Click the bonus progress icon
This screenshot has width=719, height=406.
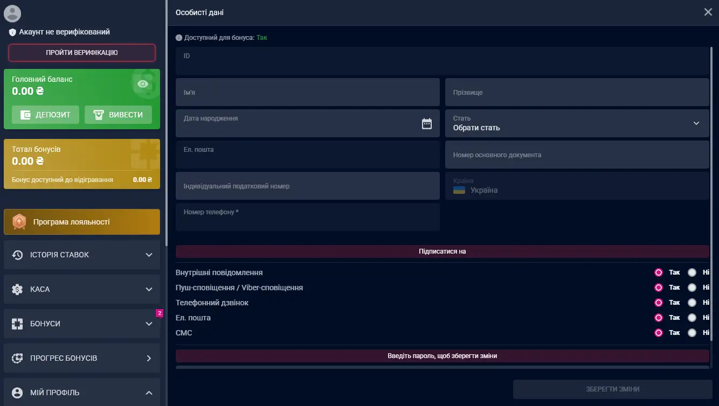click(17, 358)
